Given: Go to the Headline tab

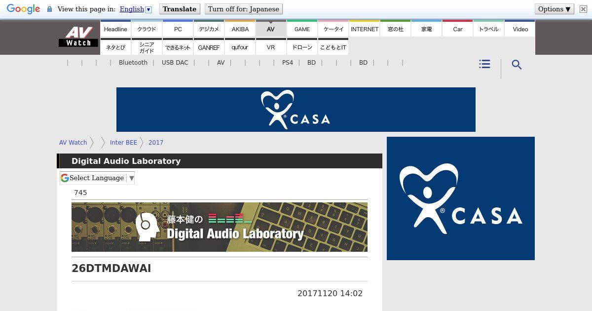Looking at the screenshot, I should tap(115, 29).
